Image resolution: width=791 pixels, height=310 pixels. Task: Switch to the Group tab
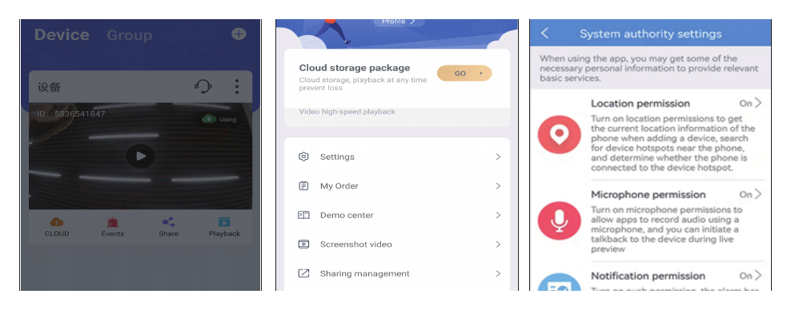(x=129, y=35)
